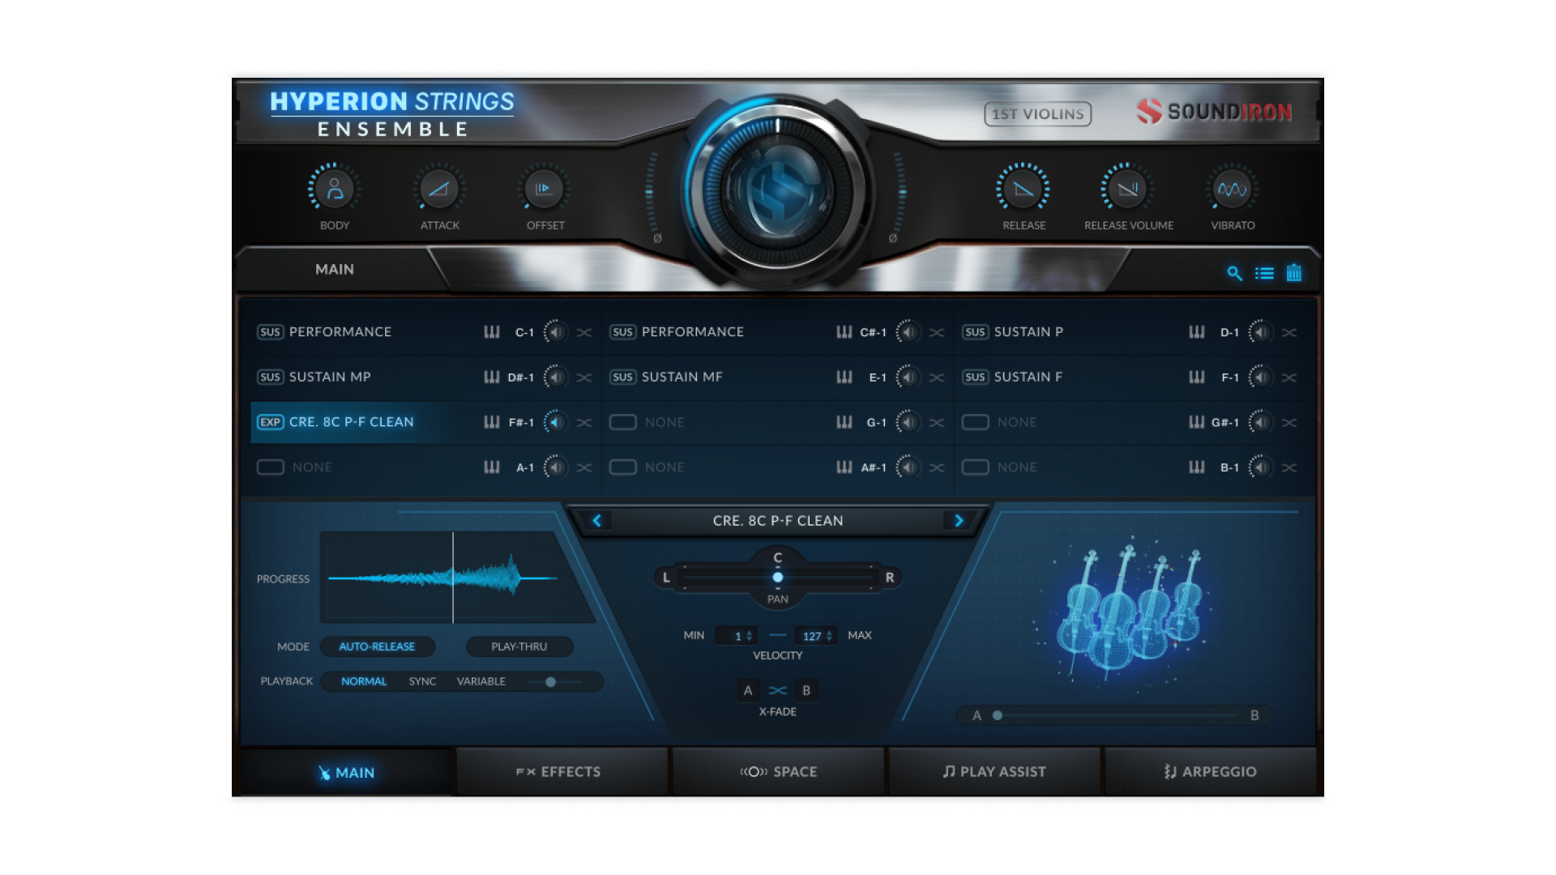Select the Sustain MP articulation
The image size is (1556, 875).
click(330, 378)
